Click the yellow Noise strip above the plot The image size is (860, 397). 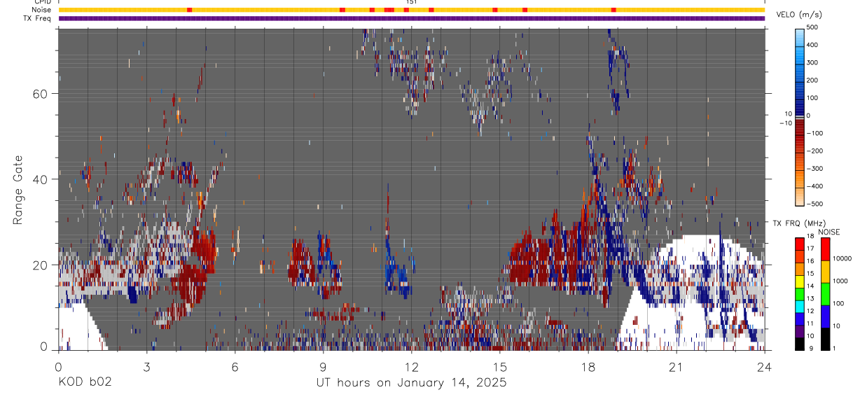click(411, 10)
